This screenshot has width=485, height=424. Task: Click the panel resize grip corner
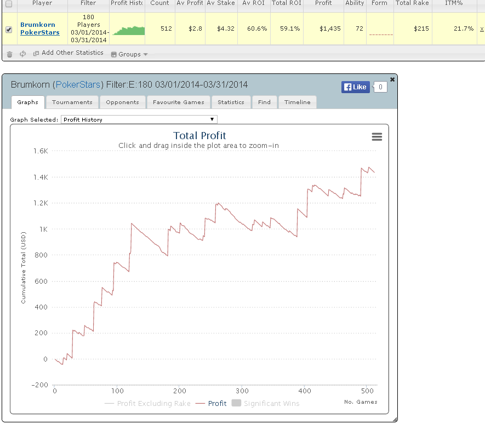[x=395, y=420]
